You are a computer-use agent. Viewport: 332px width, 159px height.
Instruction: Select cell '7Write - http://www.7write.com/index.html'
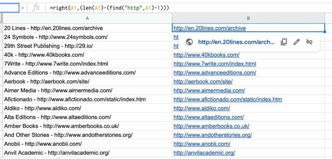[87, 64]
